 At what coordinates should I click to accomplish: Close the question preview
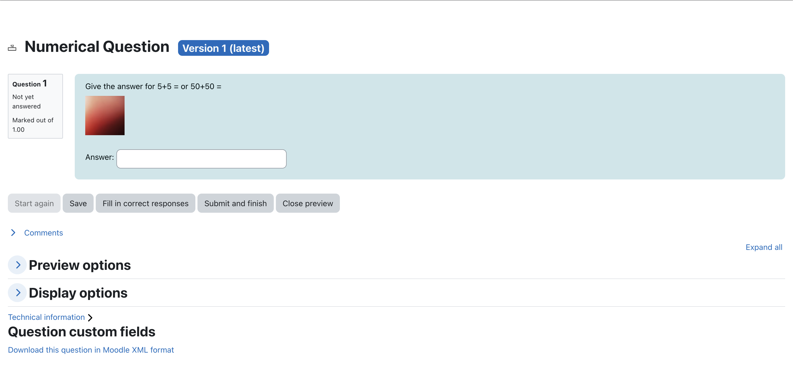point(308,203)
